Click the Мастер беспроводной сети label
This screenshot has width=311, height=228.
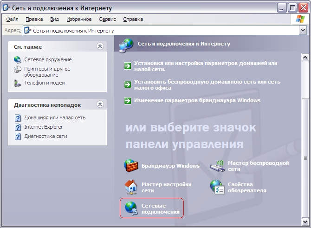[258, 166]
